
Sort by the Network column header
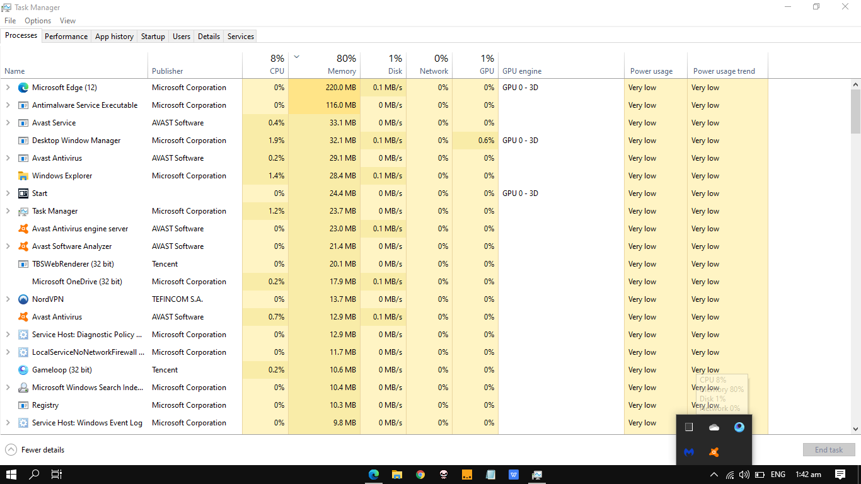[429, 66]
